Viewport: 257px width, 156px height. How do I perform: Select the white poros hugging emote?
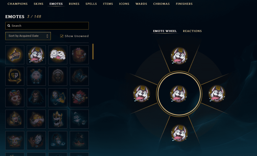tap(58, 55)
